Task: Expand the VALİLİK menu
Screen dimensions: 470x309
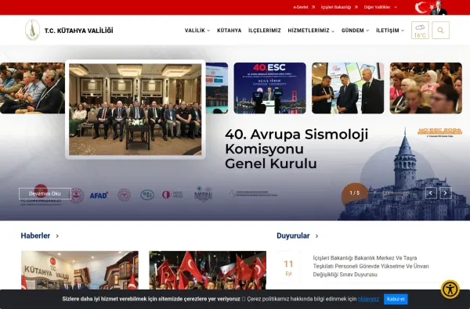Action: tap(197, 31)
